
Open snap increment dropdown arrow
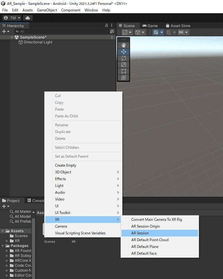pos(186,32)
